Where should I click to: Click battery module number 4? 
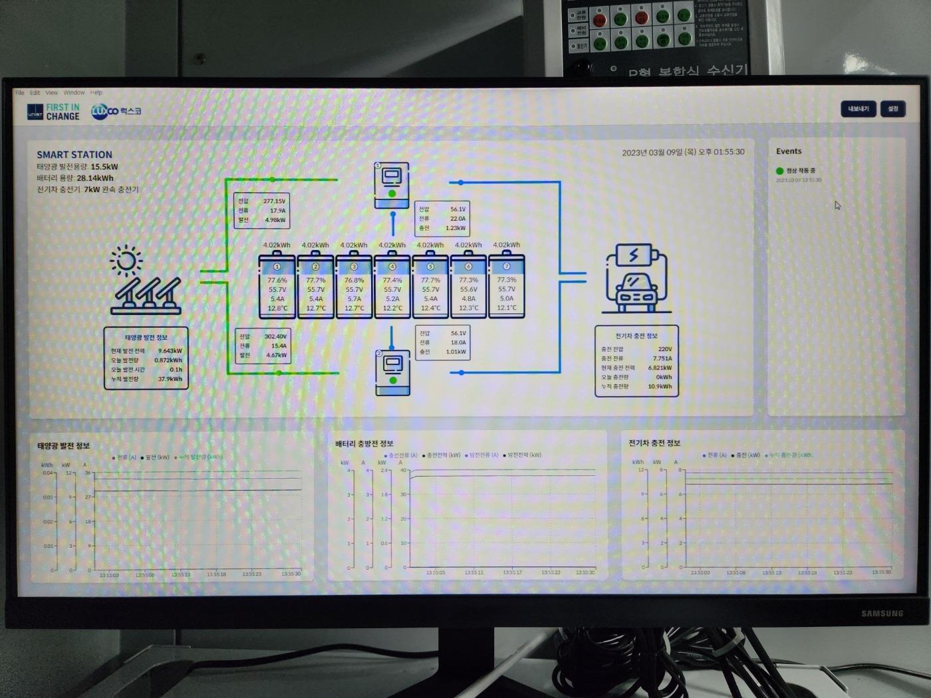coord(392,287)
